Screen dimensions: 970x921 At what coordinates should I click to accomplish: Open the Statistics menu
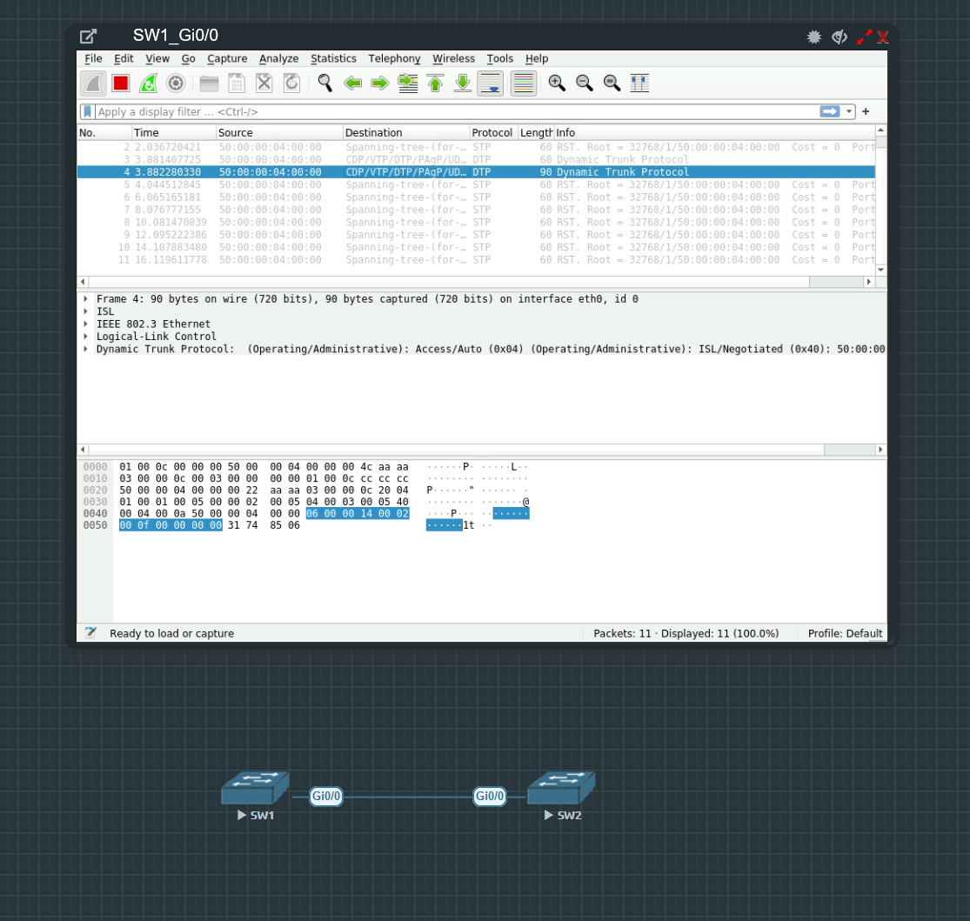(333, 58)
